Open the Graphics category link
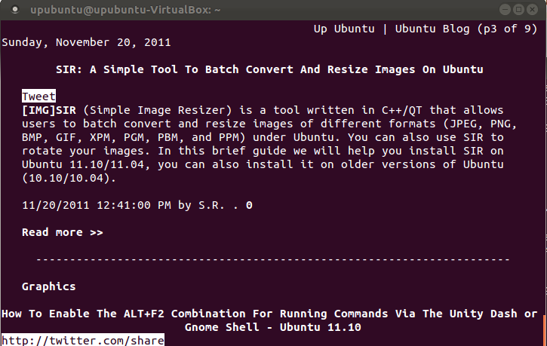Screen dimensions: 547x346 point(48,286)
